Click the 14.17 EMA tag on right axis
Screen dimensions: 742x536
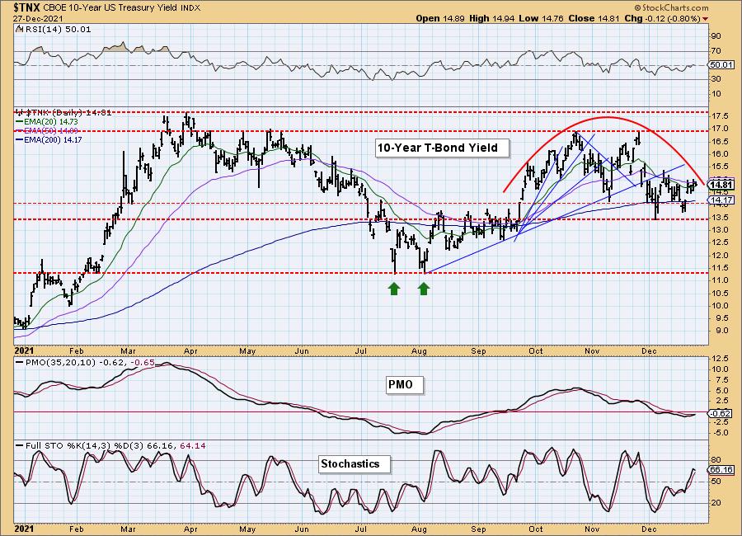click(721, 200)
